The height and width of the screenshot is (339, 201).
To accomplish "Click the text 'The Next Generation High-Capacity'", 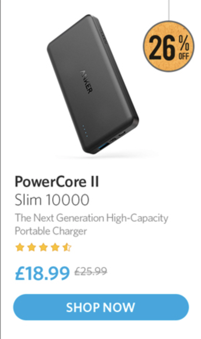I will [91, 218].
